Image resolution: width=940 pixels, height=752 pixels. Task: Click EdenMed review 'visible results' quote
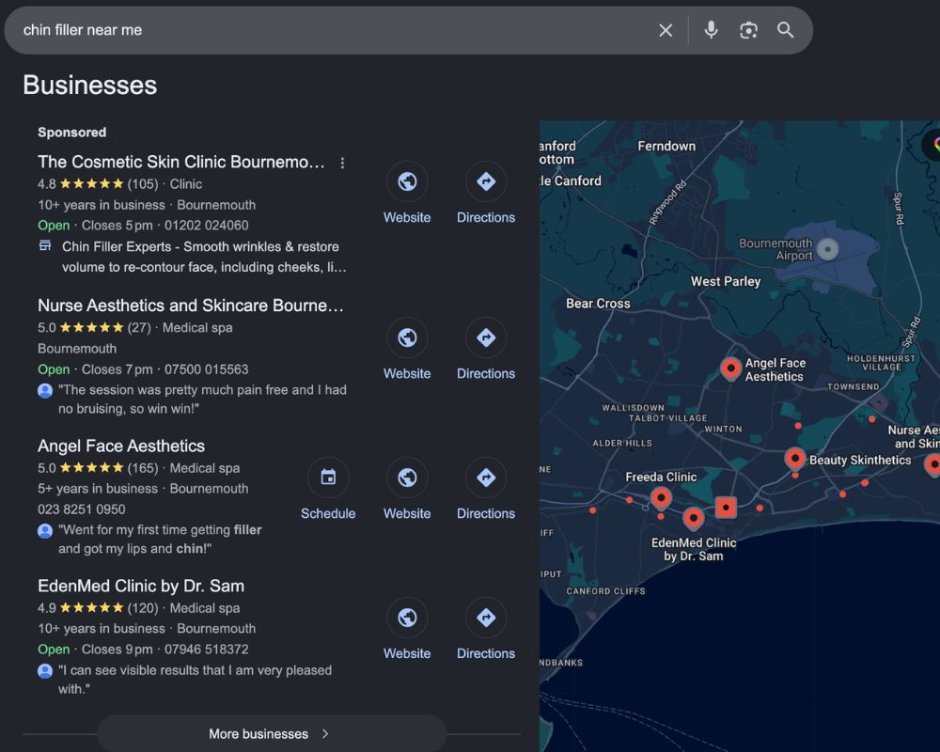pos(195,680)
